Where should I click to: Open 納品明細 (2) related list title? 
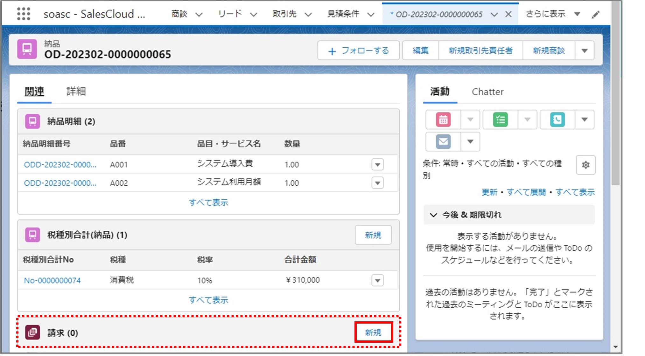coord(71,121)
